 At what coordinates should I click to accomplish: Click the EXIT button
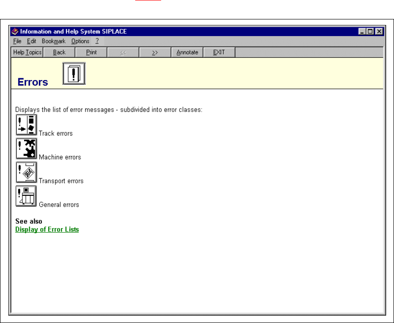219,52
